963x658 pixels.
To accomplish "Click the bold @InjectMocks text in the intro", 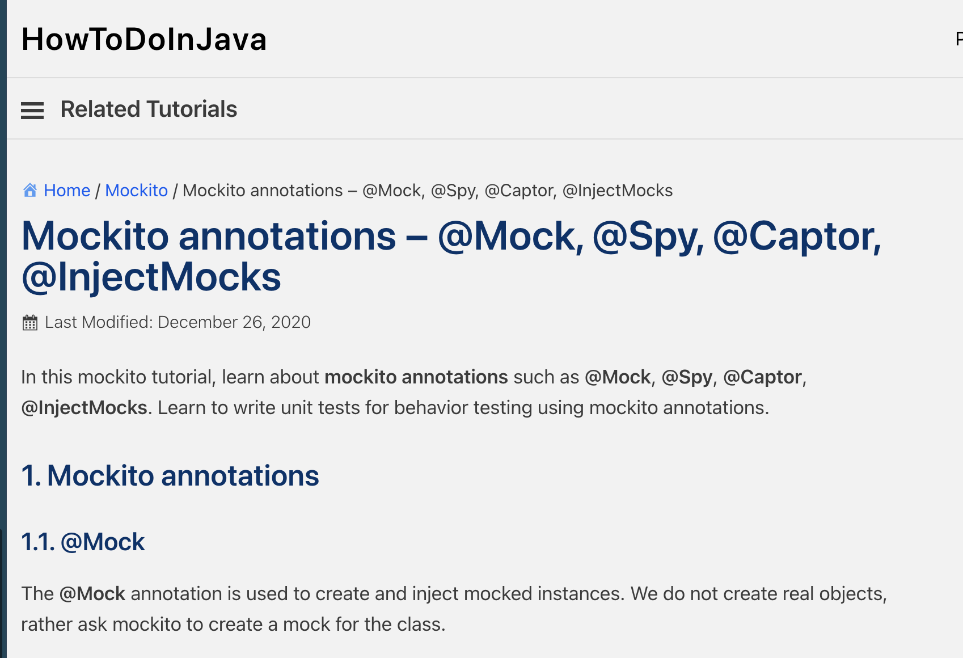I will tap(82, 407).
